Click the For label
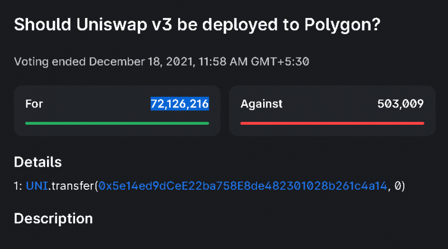448x249 pixels. [x=34, y=104]
